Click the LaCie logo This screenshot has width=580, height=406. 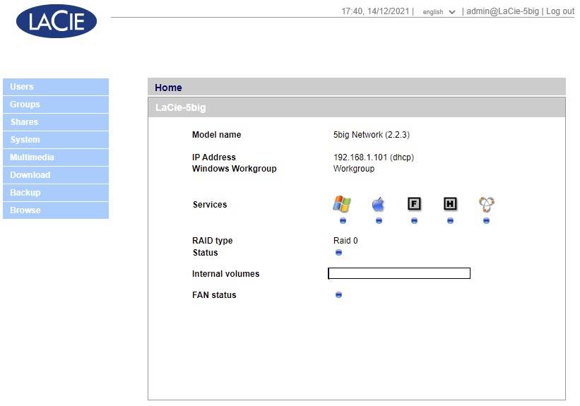57,21
